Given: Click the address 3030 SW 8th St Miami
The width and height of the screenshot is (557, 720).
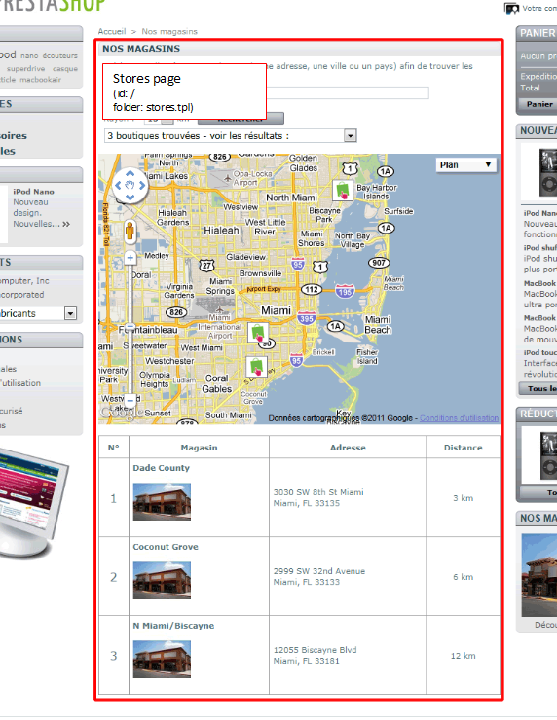Looking at the screenshot, I should click(318, 492).
